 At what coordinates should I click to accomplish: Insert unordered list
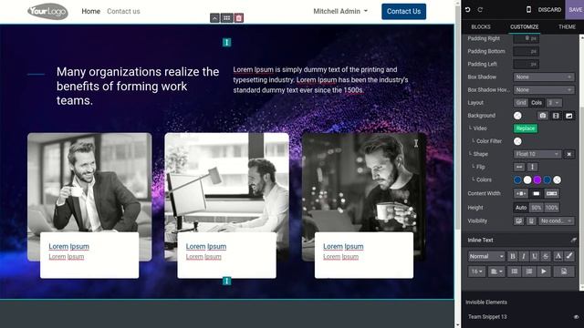[x=515, y=272]
